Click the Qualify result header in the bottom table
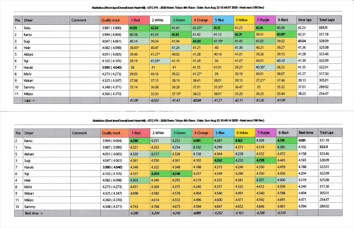The height and width of the screenshot is (228, 354). click(114, 133)
